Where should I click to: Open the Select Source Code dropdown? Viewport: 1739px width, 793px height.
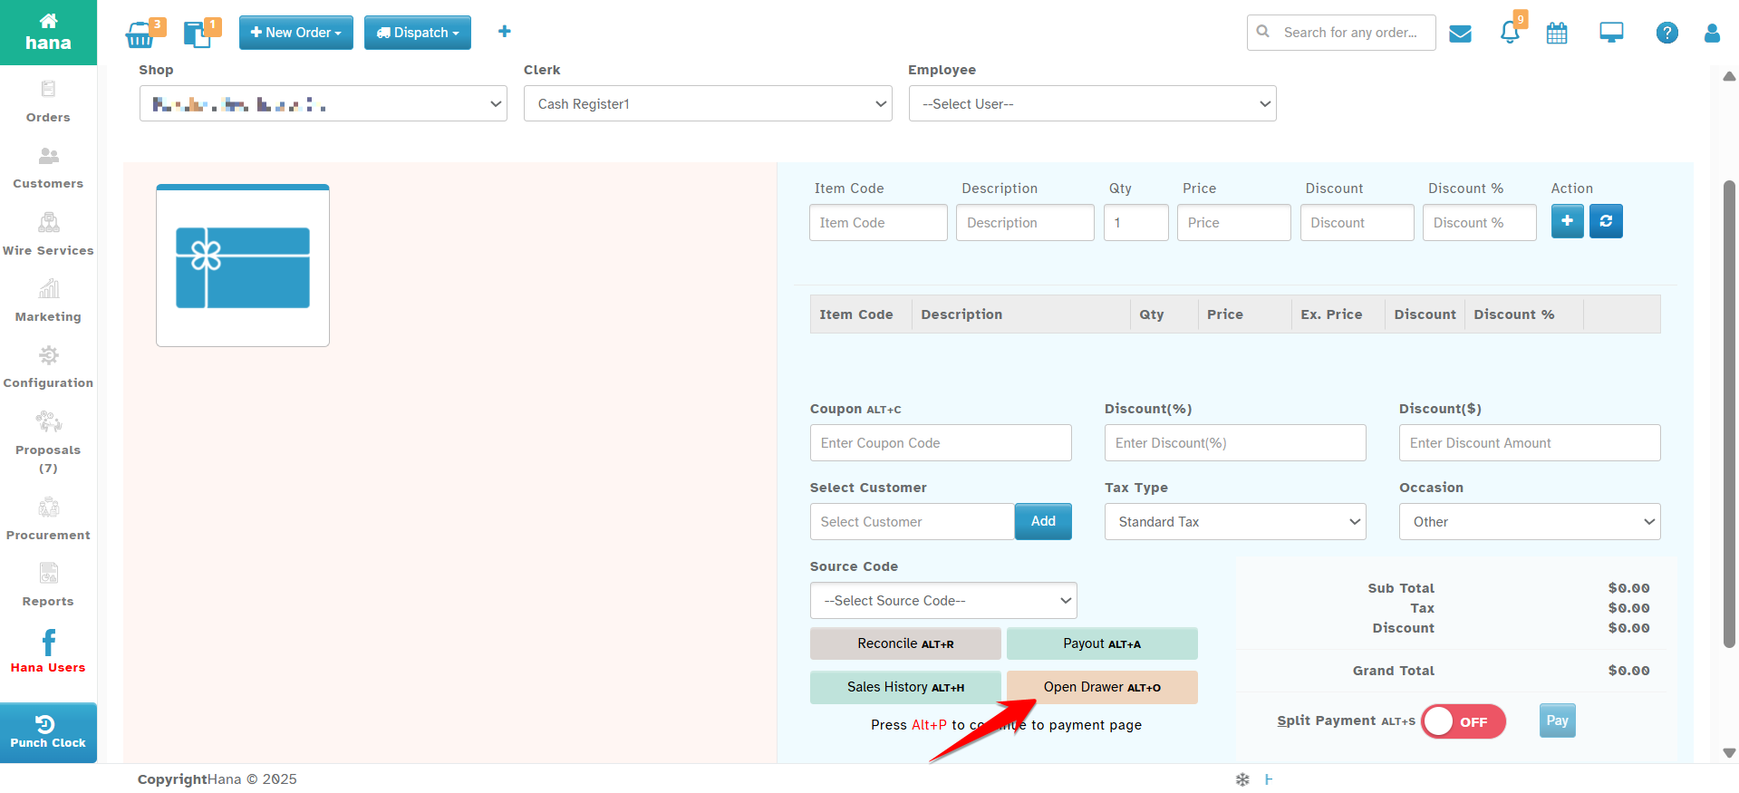943,601
